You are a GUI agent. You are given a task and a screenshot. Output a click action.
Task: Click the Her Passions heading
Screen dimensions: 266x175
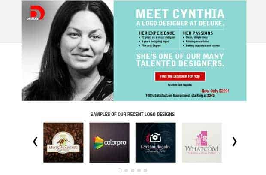click(x=198, y=33)
